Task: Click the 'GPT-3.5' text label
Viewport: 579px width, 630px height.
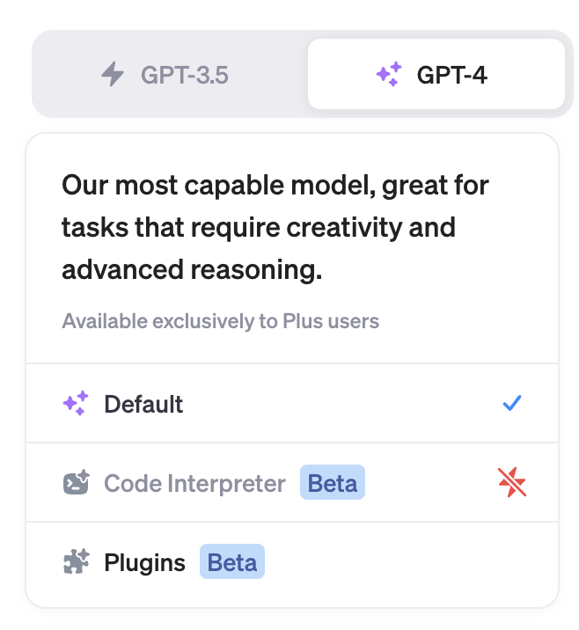Action: pos(185,75)
